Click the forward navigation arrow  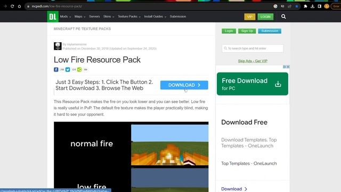coord(5,6)
